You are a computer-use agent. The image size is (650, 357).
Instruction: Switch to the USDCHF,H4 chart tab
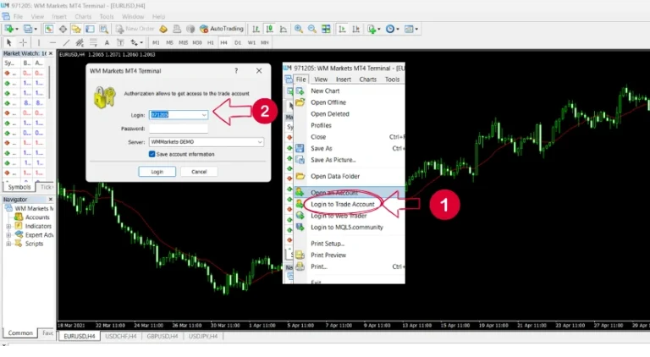point(121,337)
